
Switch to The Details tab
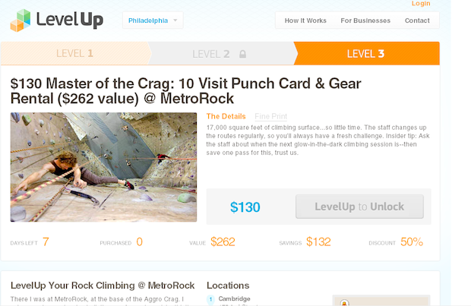tap(226, 116)
